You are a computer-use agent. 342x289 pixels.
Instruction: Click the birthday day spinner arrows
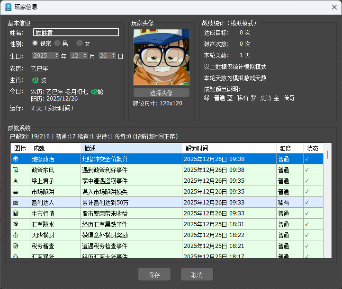click(x=113, y=56)
